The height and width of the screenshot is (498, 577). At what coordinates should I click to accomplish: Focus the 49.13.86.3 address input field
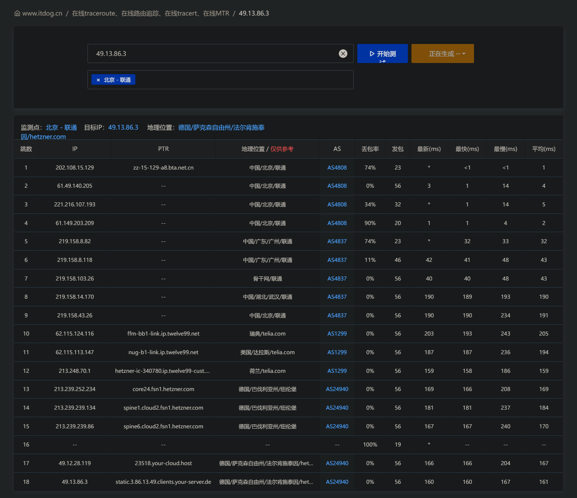pyautogui.click(x=213, y=54)
